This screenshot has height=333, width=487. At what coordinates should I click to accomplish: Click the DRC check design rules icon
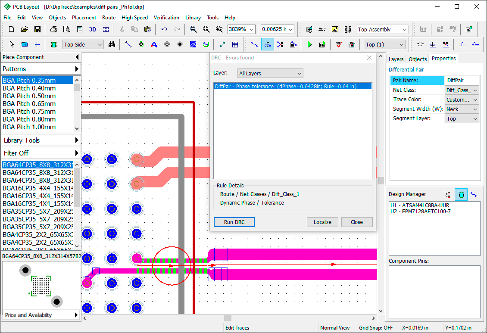[x=339, y=44]
